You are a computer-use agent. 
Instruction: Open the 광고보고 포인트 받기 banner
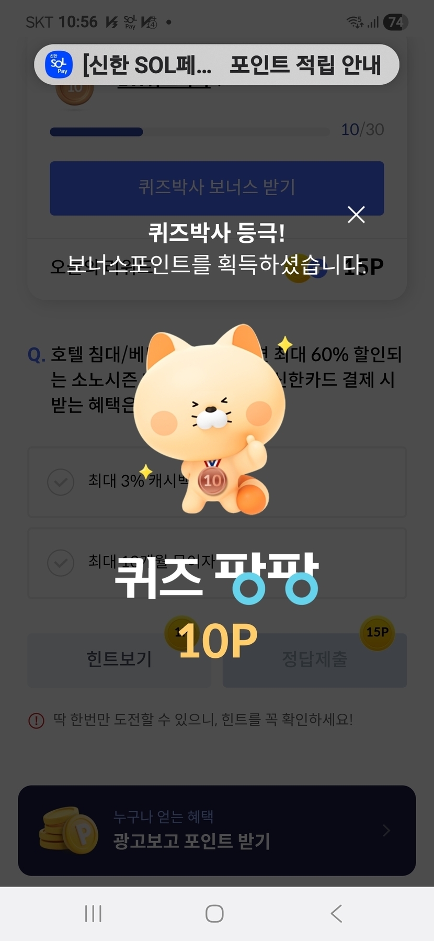click(216, 830)
